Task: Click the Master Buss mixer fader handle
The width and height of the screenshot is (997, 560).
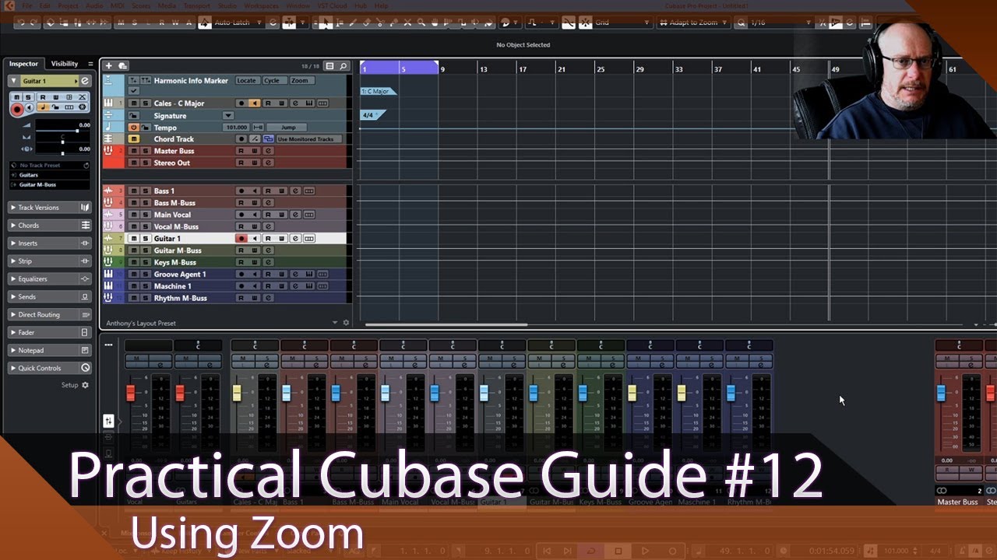Action: point(941,394)
